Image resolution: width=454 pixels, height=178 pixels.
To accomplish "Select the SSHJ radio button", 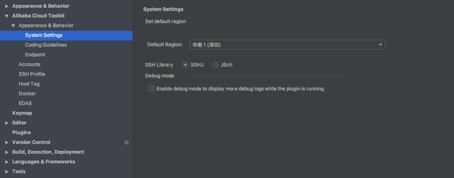I will (186, 64).
